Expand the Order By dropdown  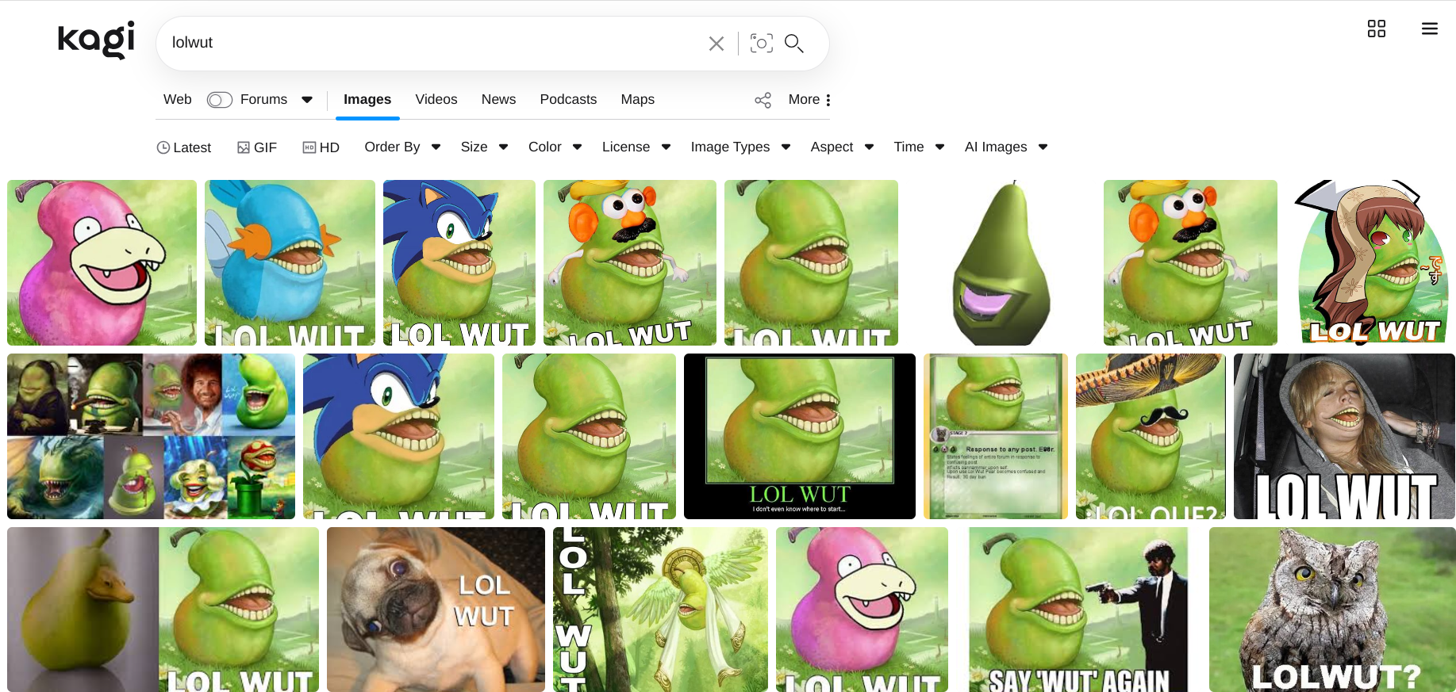[x=402, y=147]
